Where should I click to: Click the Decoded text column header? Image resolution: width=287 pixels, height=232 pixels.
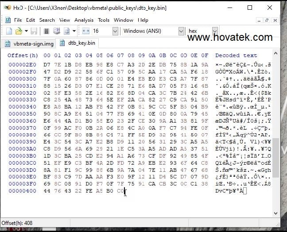point(236,55)
